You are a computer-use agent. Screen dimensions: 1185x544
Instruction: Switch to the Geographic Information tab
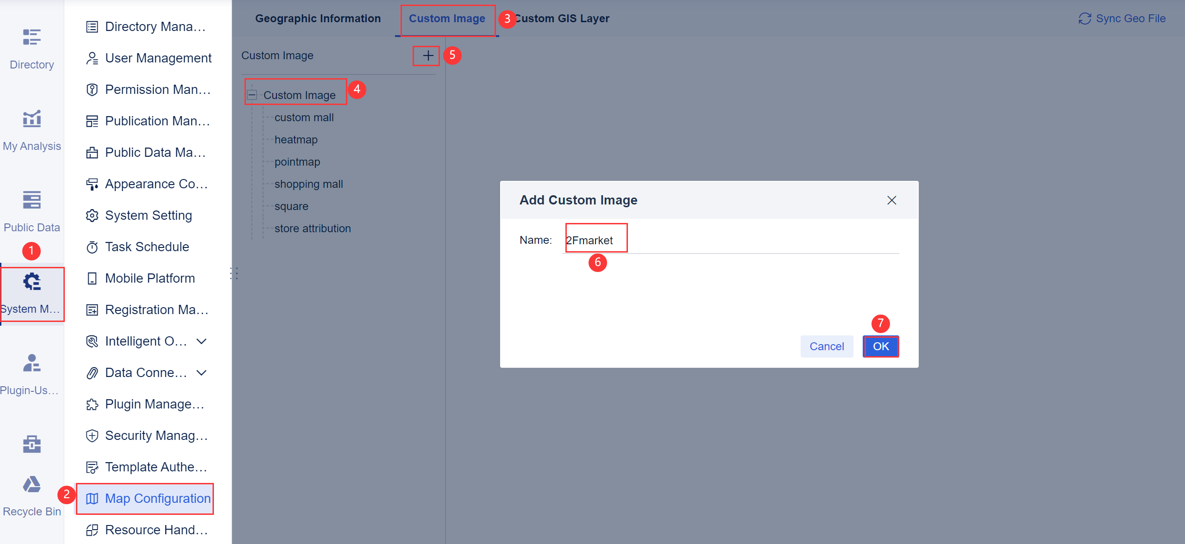click(x=318, y=19)
